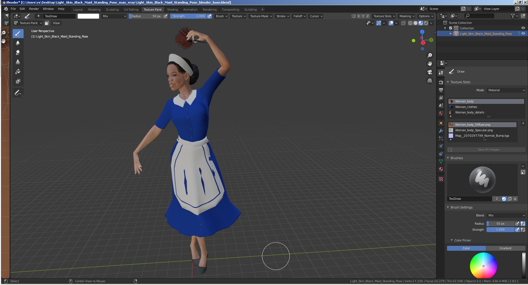Open the Mode Material dropdown

(506, 90)
